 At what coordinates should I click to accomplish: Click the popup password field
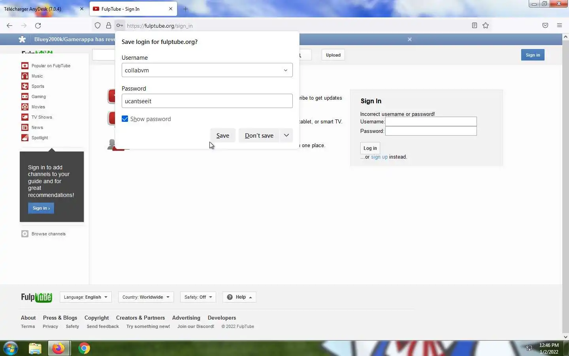(x=207, y=101)
